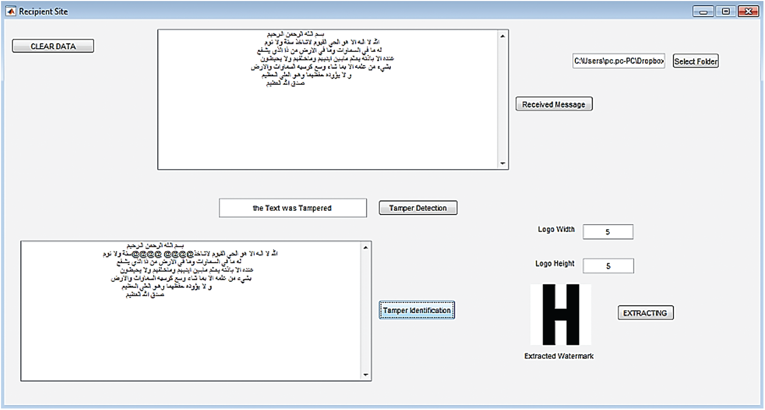The height and width of the screenshot is (410, 765).
Task: Run Tamper Detection
Action: pos(418,208)
